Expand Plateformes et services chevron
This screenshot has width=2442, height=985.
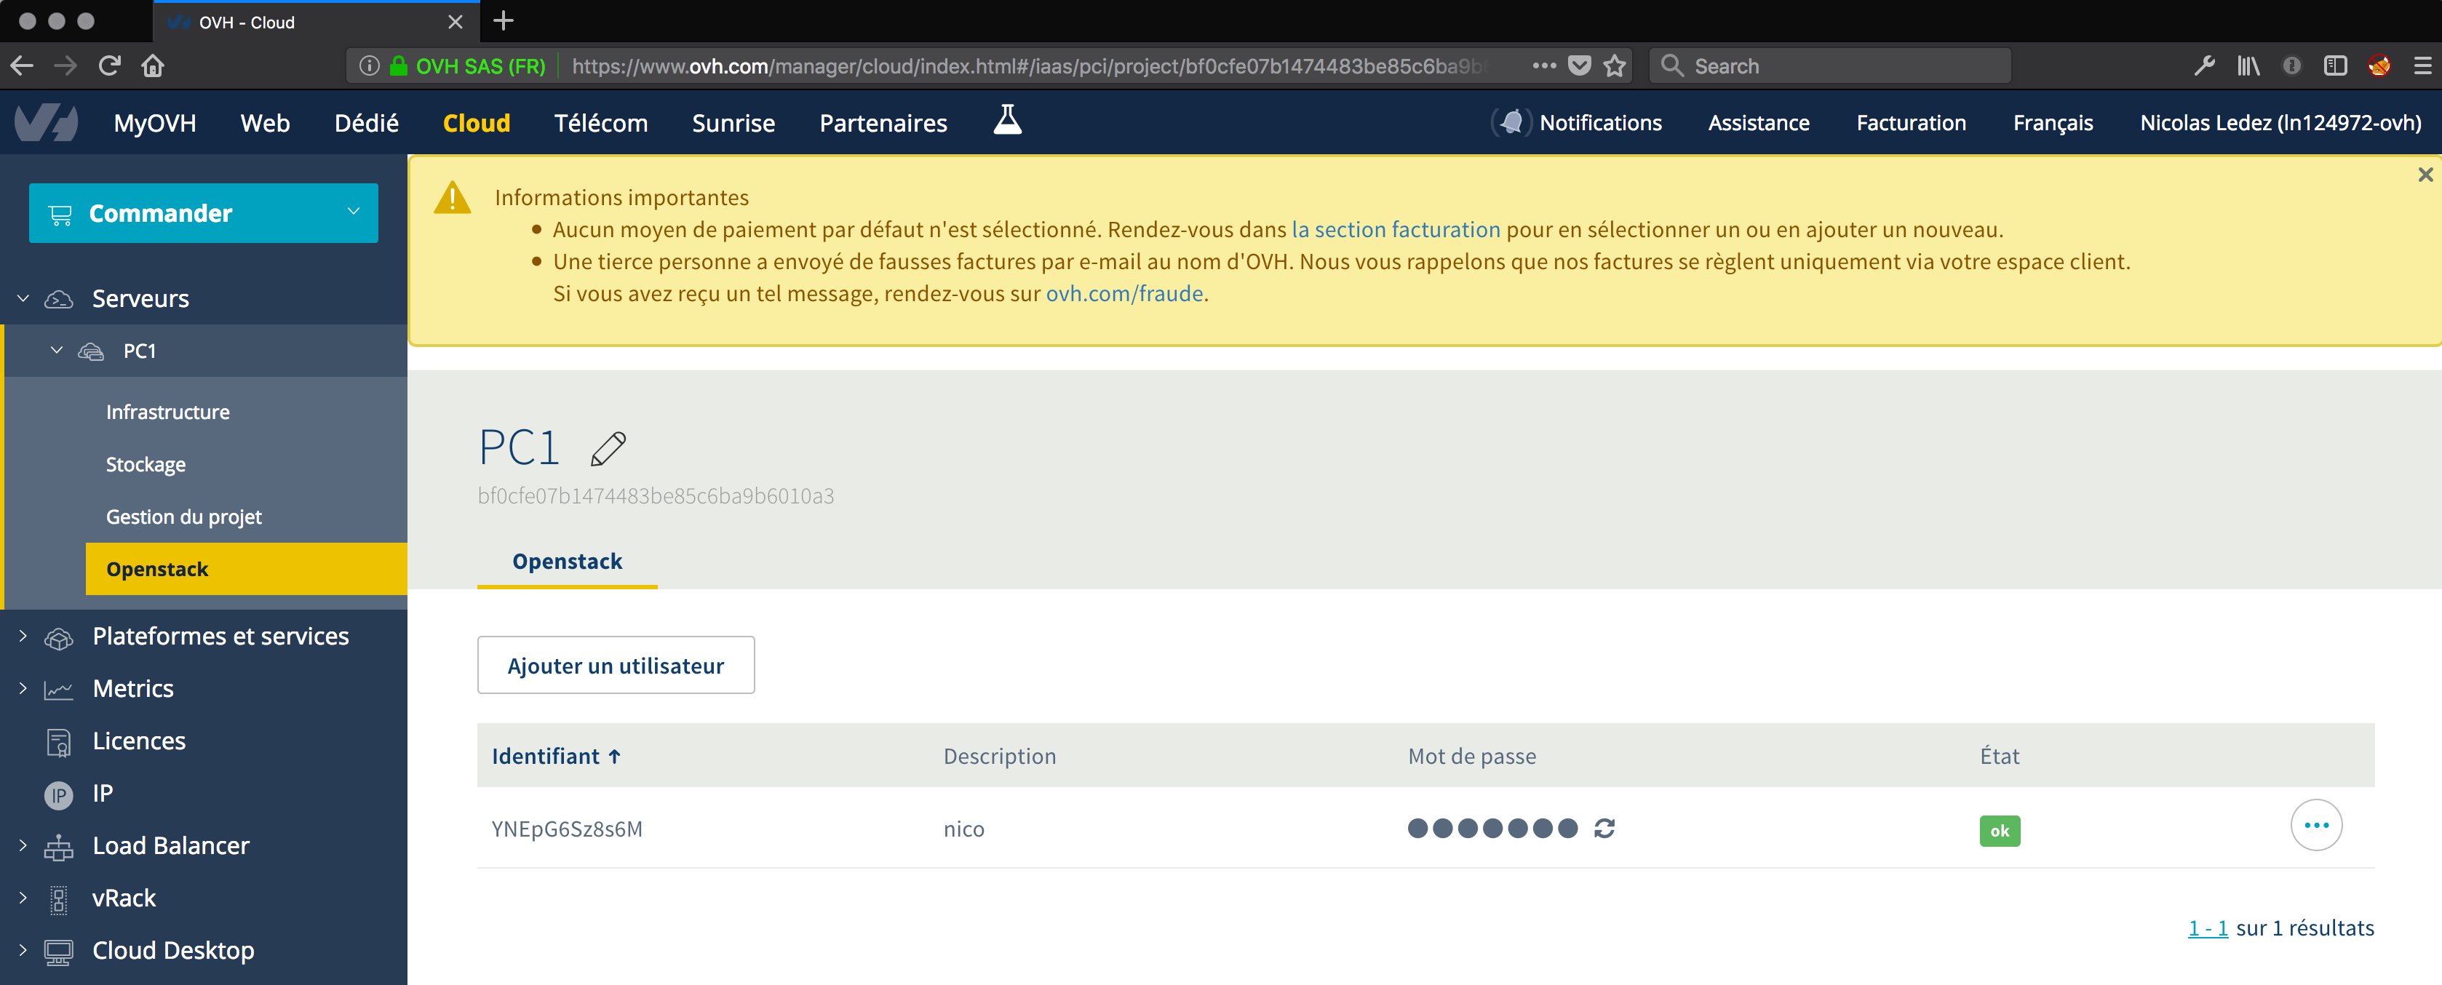pos(24,636)
